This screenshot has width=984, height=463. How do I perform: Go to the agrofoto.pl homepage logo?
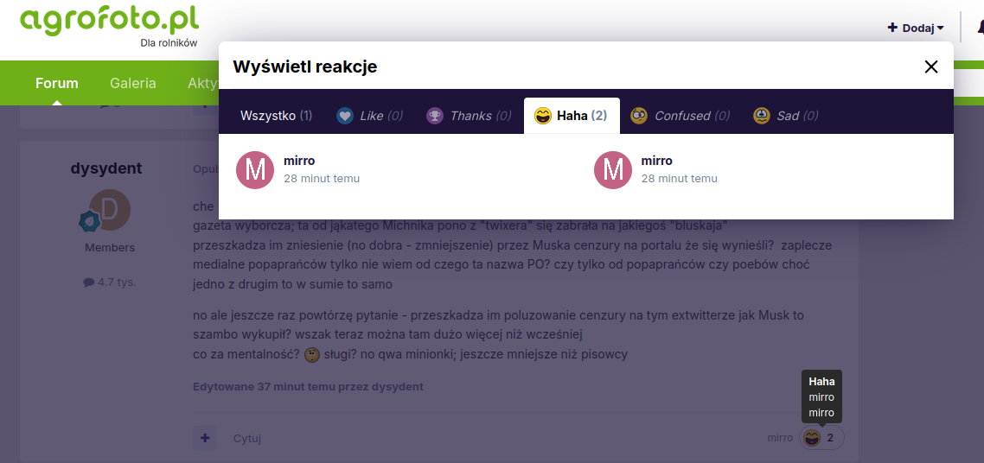[x=109, y=19]
